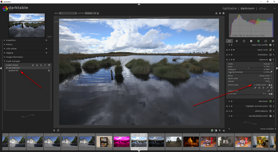Screen dimensions: 278x152
Task: Select the circle shape tool in mask manager
Action: pos(37,65)
